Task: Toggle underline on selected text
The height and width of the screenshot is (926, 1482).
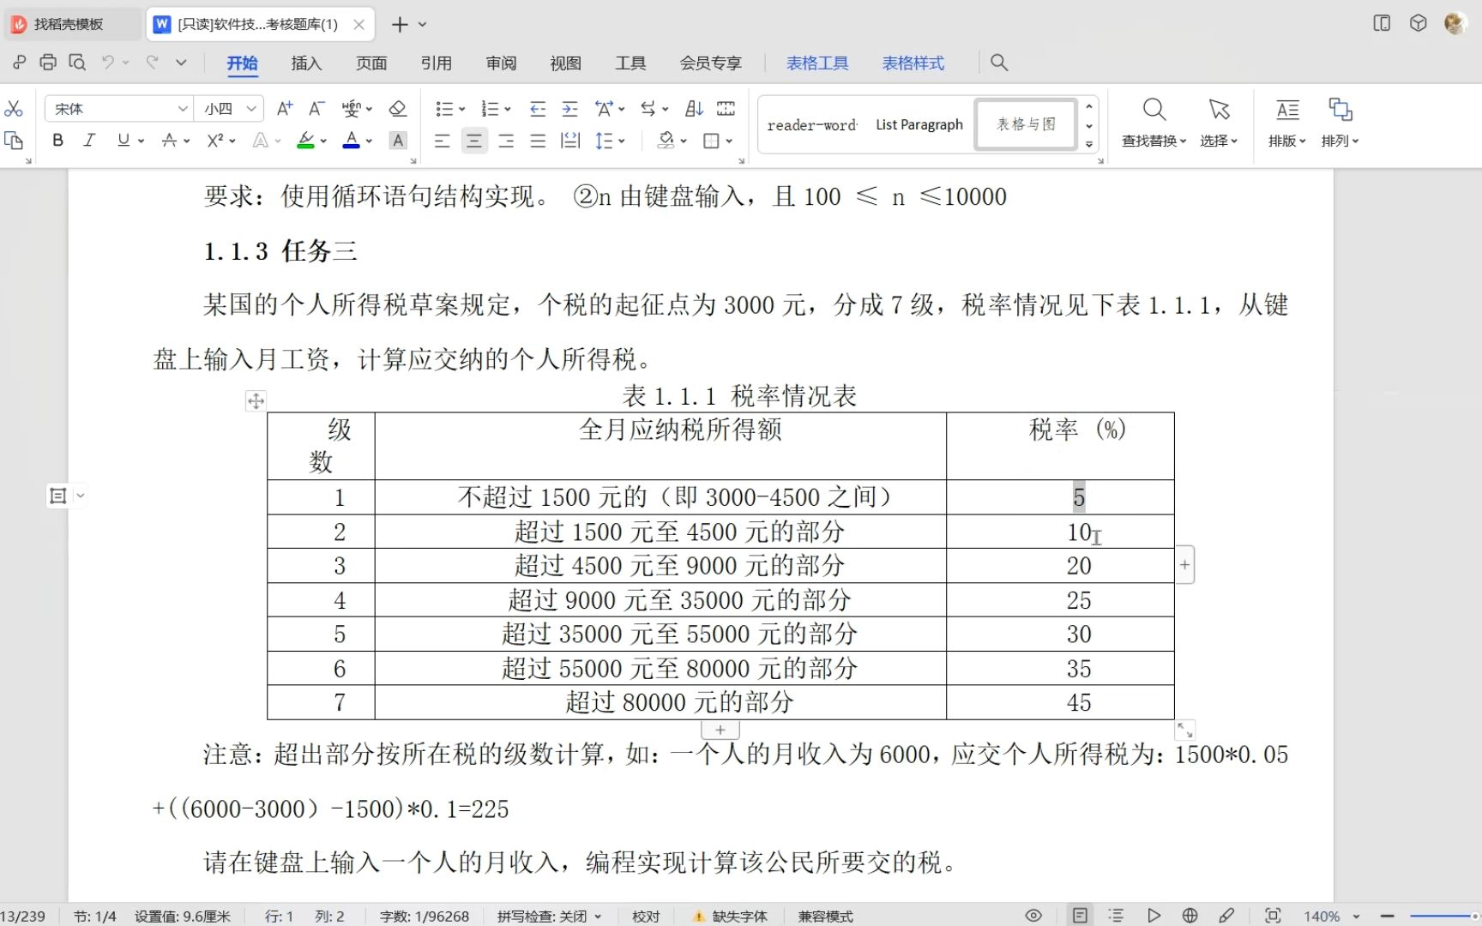Action: click(123, 141)
